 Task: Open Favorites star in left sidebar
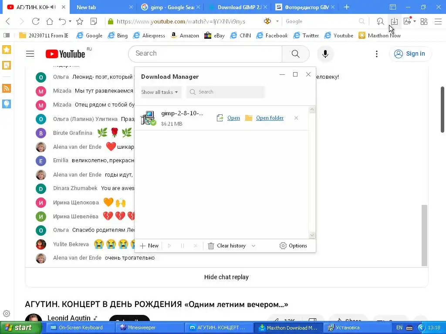point(7,50)
